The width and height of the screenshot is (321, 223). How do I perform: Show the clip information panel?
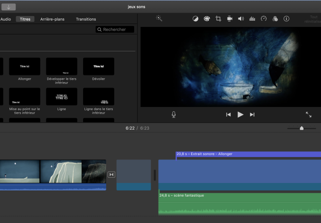click(x=286, y=19)
